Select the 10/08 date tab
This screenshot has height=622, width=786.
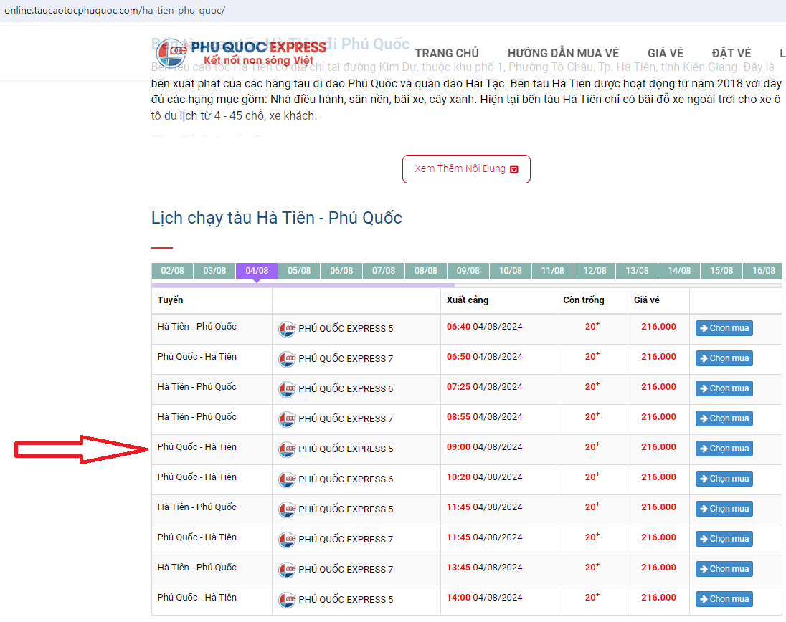511,270
